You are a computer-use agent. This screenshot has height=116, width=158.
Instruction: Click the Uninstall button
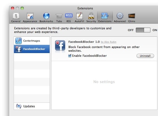pyautogui.click(x=145, y=56)
